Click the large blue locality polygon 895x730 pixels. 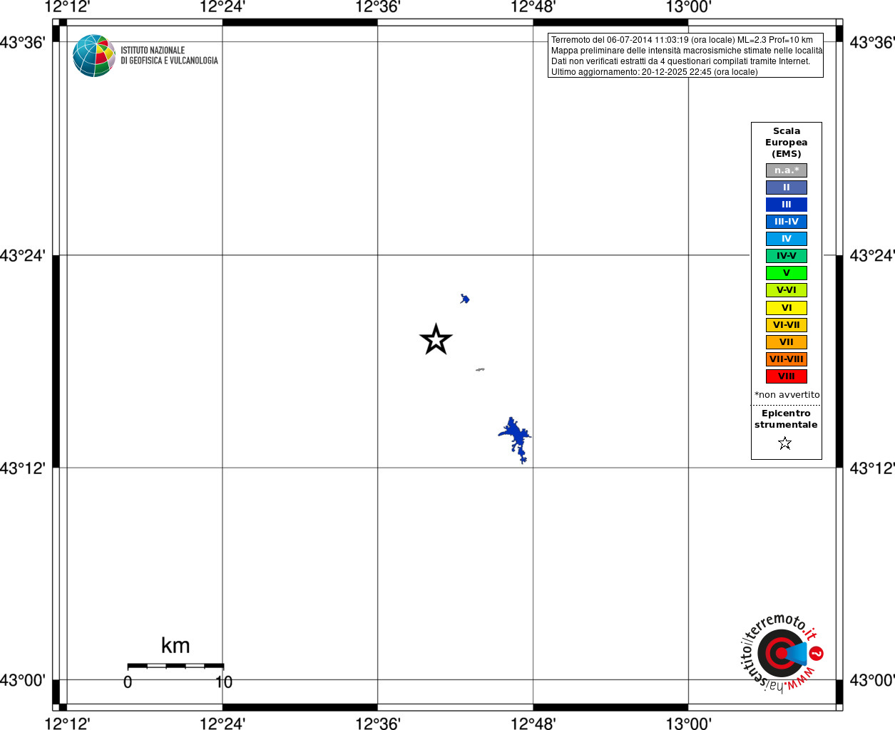point(515,439)
